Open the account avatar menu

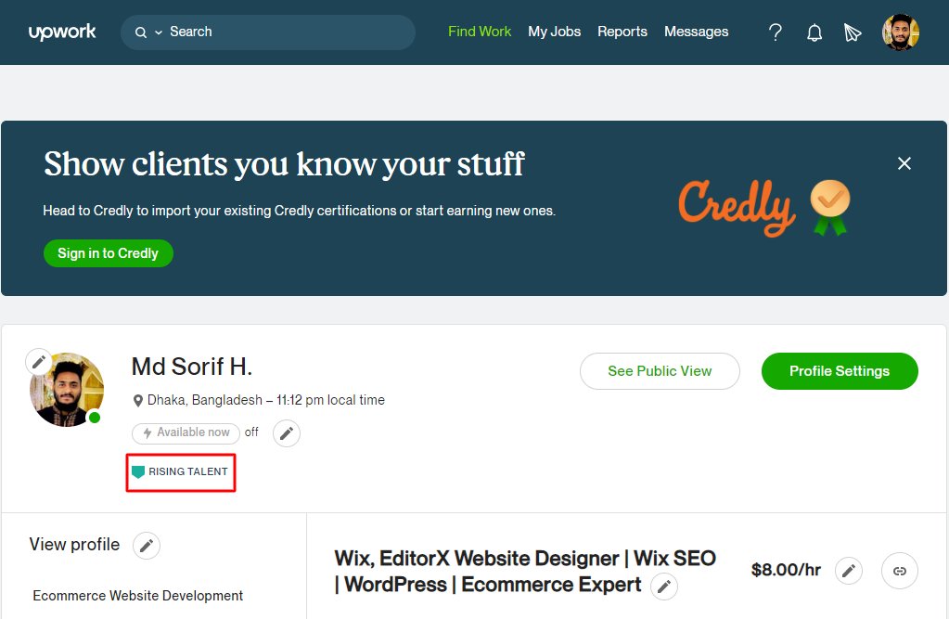click(901, 32)
